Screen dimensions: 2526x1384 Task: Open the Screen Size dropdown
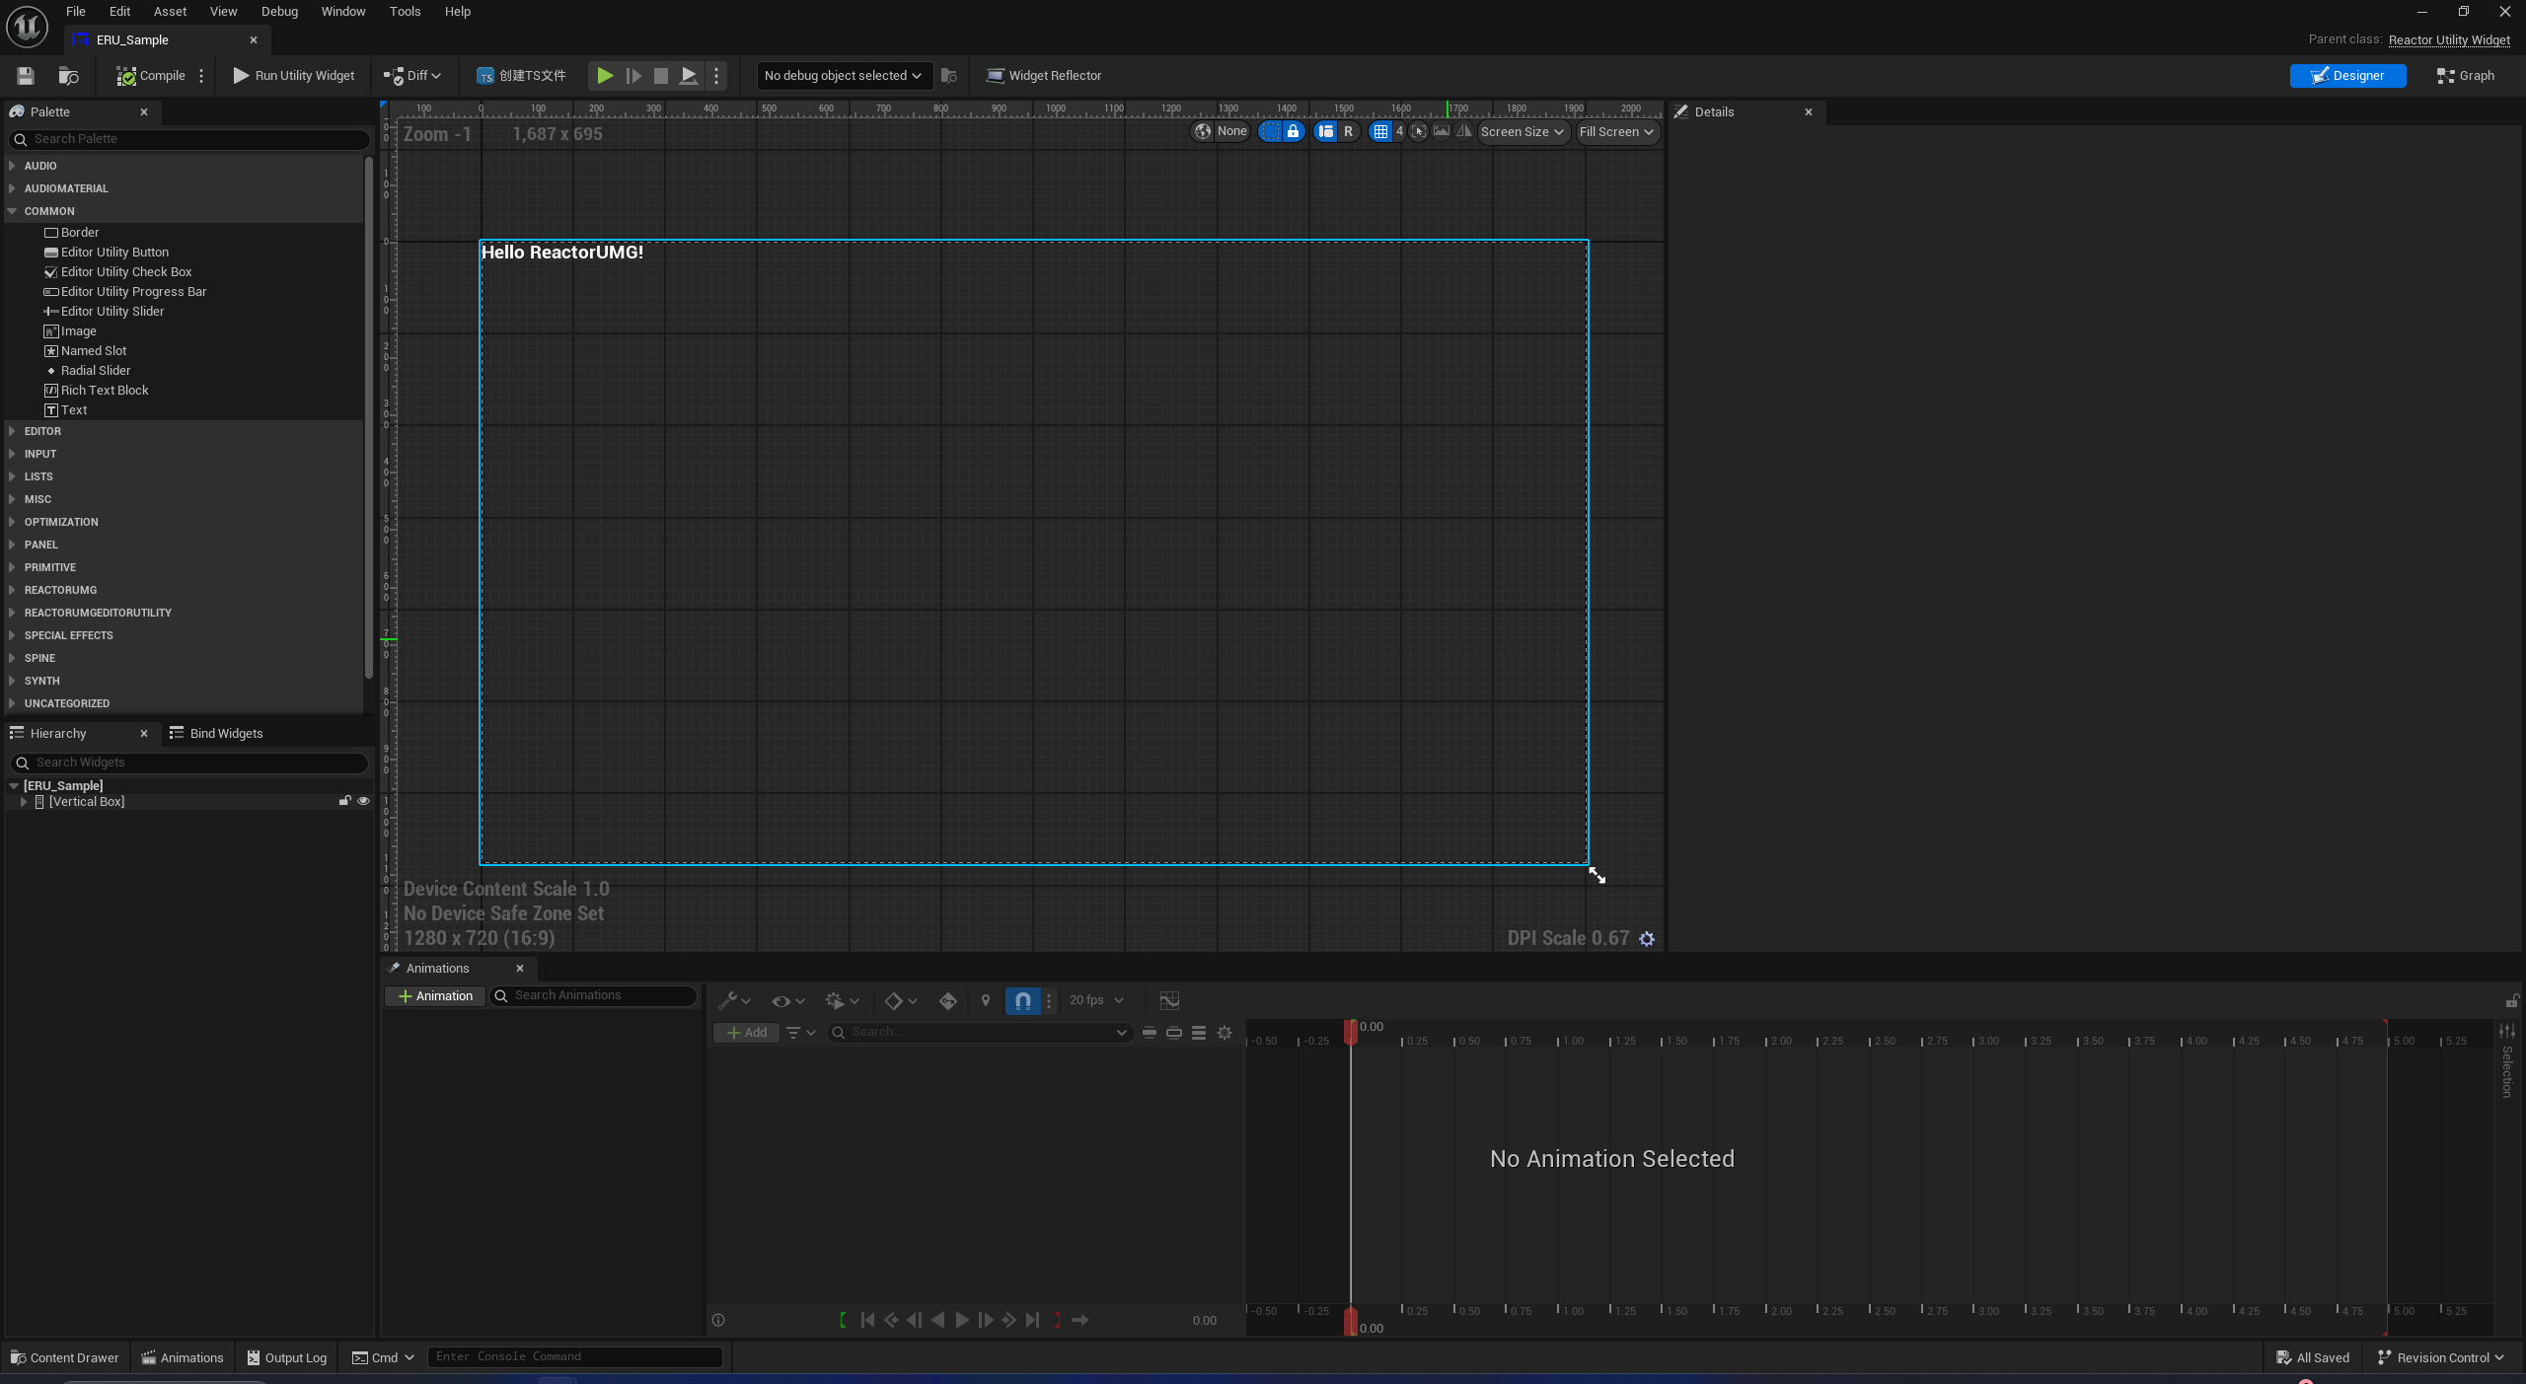point(1522,131)
